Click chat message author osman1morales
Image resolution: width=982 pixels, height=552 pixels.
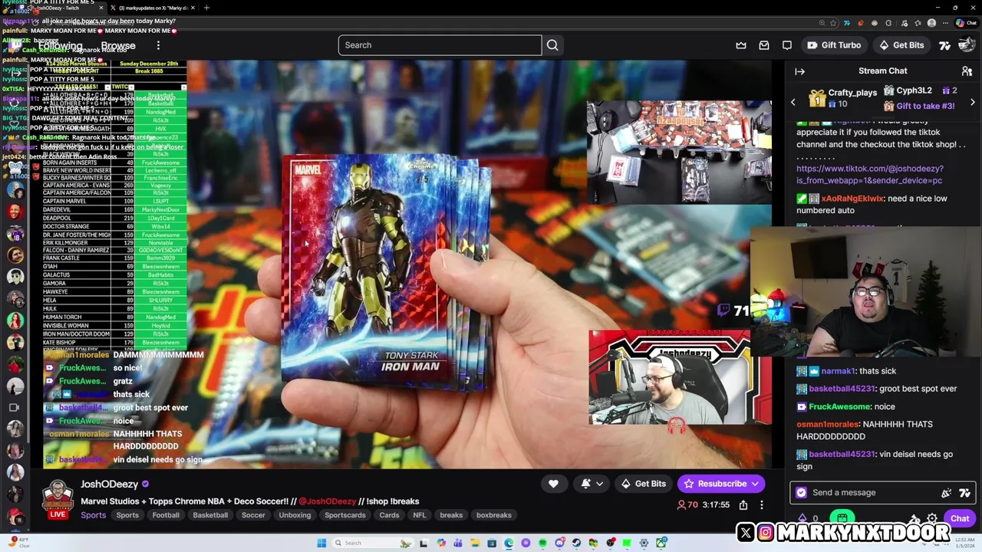(x=826, y=425)
